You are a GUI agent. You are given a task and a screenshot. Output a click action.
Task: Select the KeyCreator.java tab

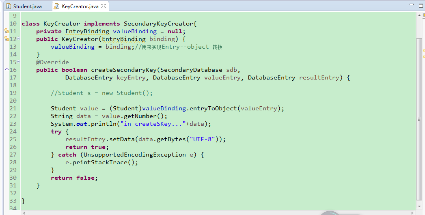[x=80, y=6]
